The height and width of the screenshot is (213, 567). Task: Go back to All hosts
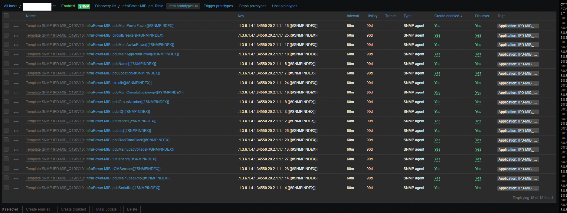point(11,6)
